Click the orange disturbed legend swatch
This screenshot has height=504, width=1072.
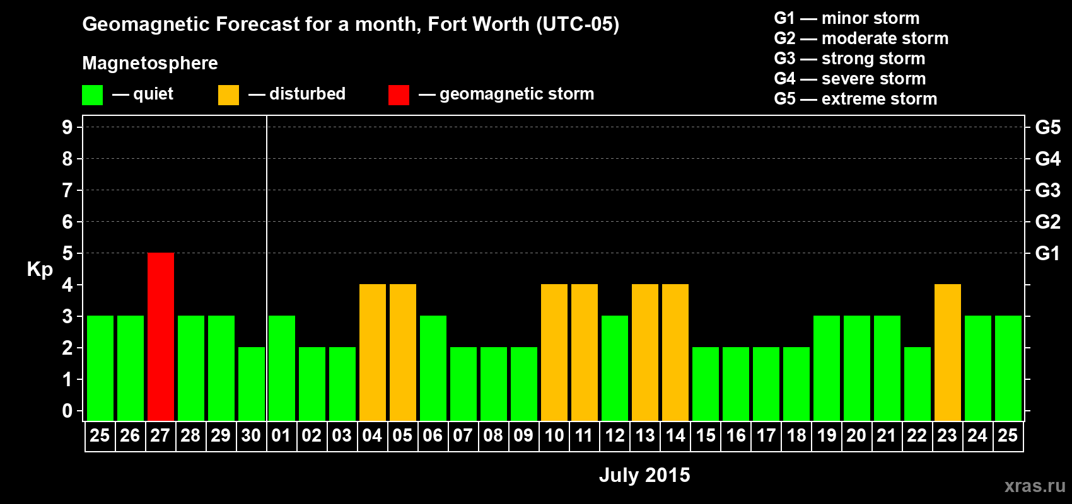click(x=228, y=95)
